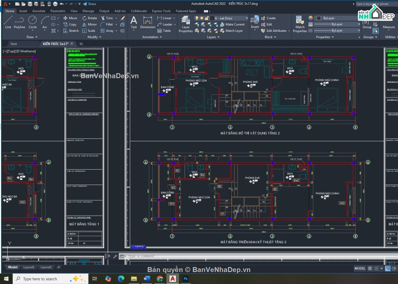Toggle ortho mode in status bar
The image size is (398, 284).
387,268
